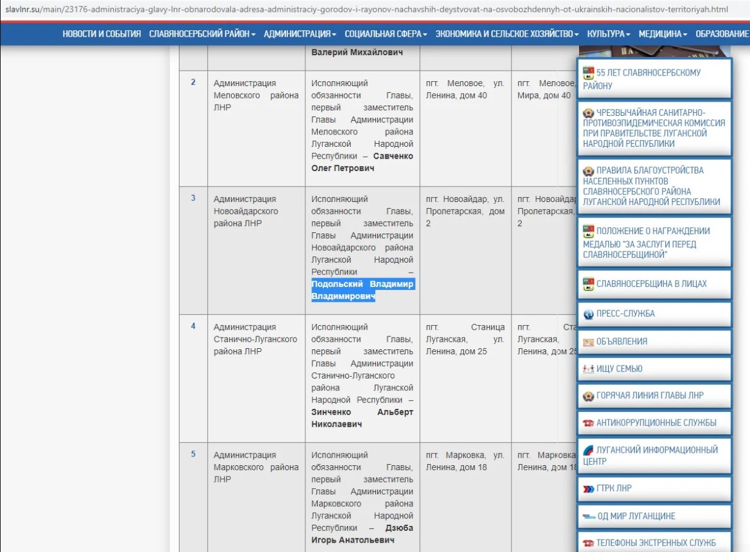Click the logo icon beside ГТРК ЛНР
The image size is (750, 552).
tap(588, 488)
